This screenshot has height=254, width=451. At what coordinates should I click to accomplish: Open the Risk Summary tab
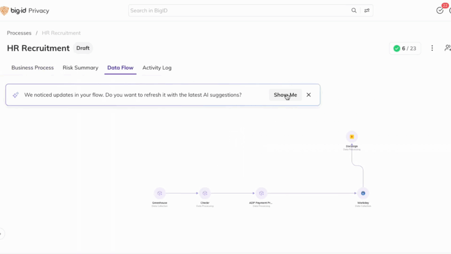(80, 68)
